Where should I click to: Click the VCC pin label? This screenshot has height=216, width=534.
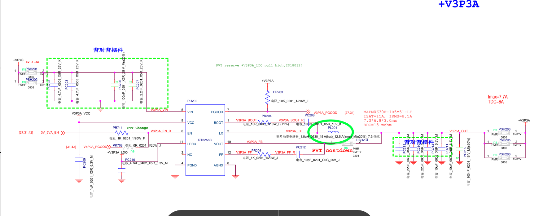coord(191,123)
